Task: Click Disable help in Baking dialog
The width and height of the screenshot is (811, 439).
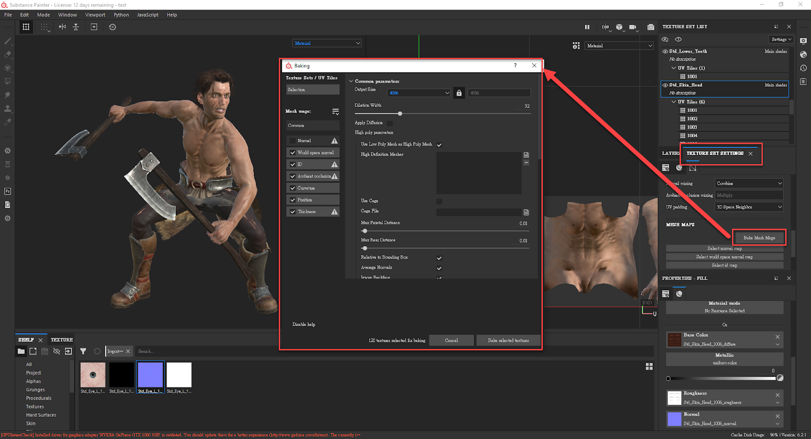Action: (304, 324)
